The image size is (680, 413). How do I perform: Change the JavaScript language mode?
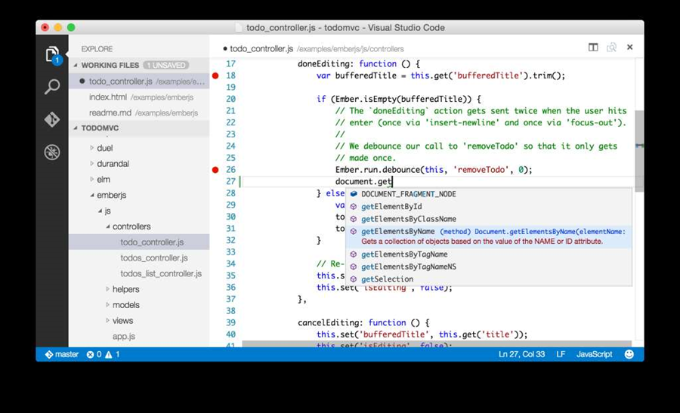[594, 354]
